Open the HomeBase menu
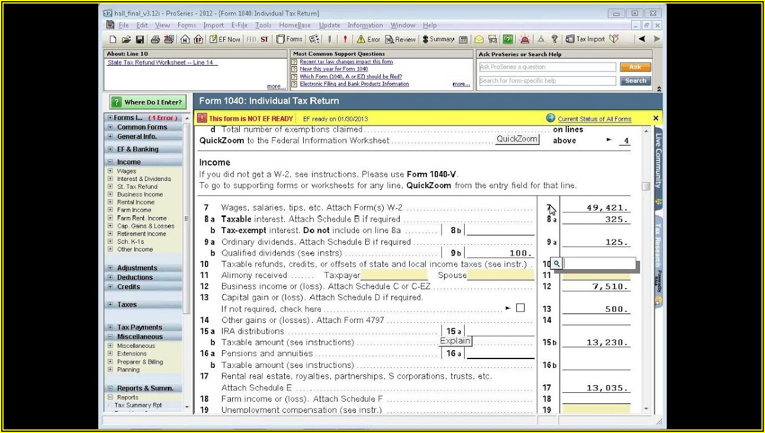 (x=295, y=25)
